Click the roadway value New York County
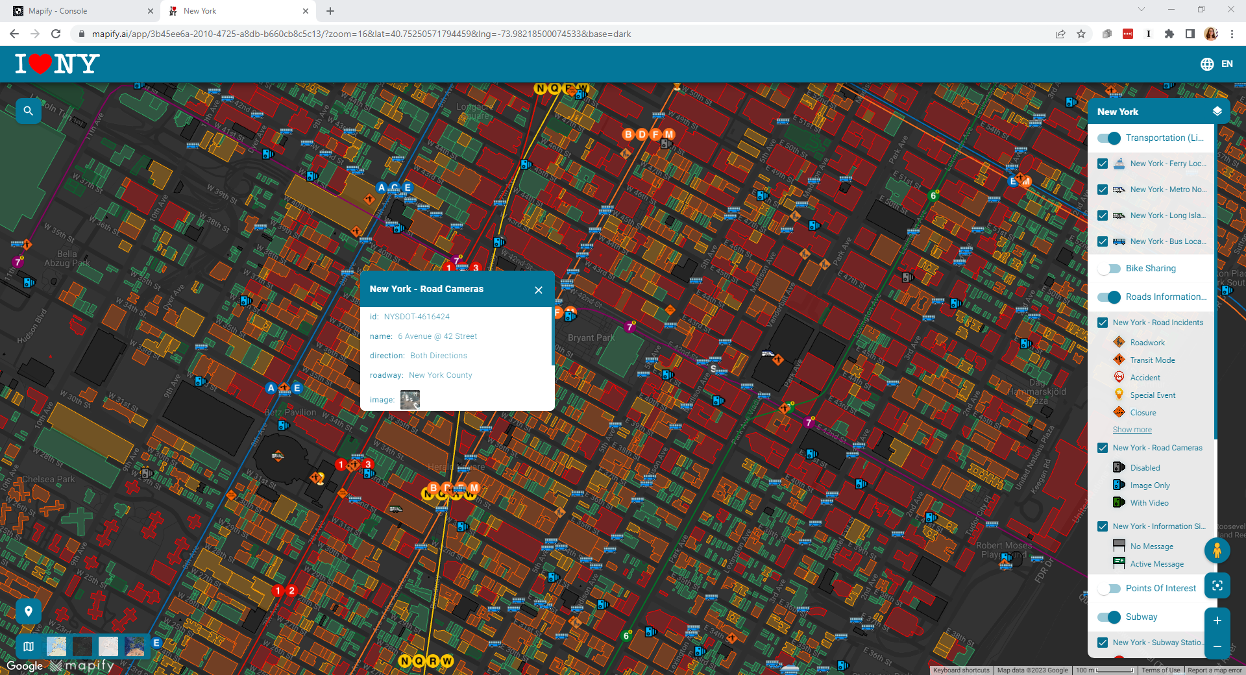The height and width of the screenshot is (675, 1246). click(x=441, y=375)
